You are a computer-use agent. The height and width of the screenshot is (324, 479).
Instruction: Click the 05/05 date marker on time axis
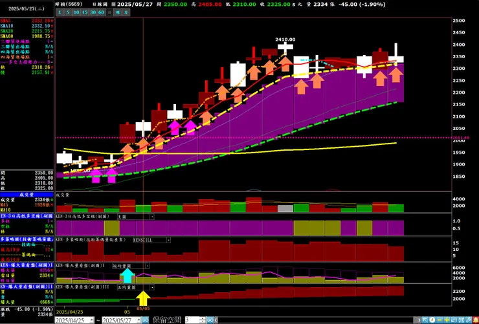[143, 308]
